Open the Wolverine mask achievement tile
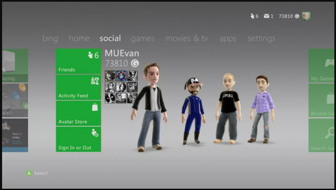The width and height of the screenshot is (336, 190). 132,76
